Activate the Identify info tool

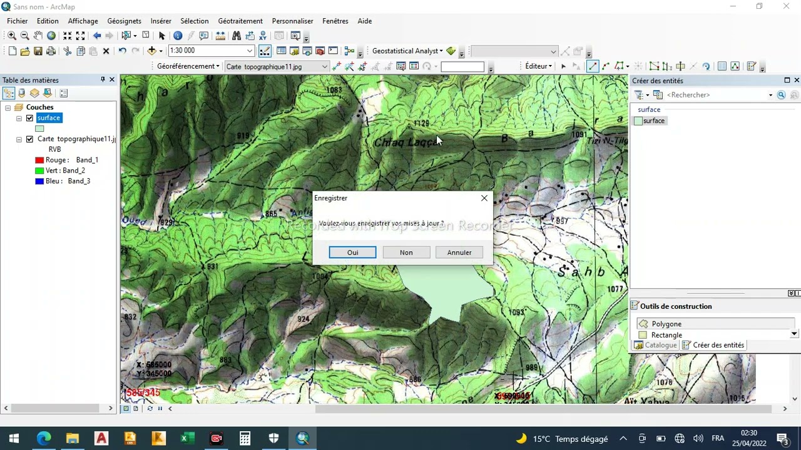(x=178, y=36)
